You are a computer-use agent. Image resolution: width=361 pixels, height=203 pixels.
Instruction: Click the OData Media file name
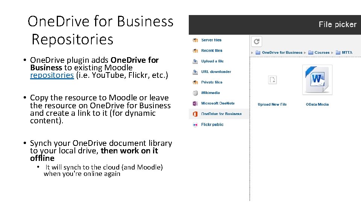tap(317, 104)
